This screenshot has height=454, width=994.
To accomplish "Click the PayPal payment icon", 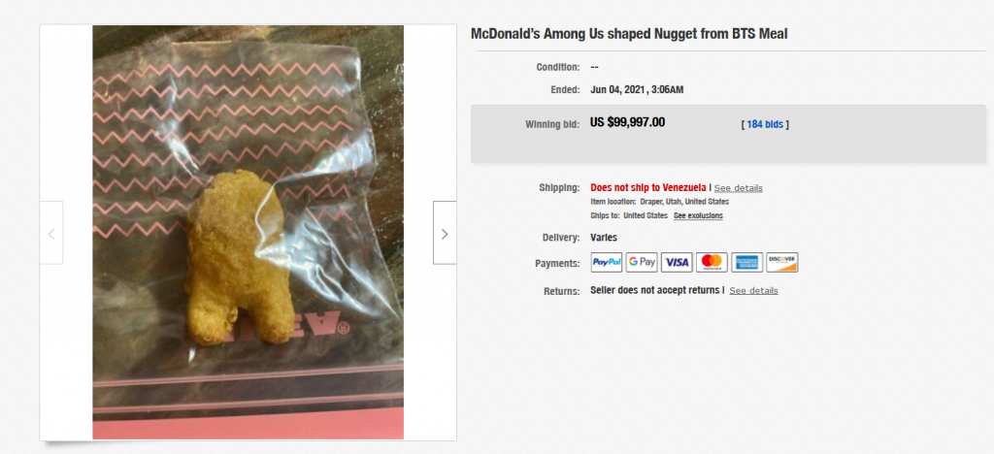I will (606, 262).
